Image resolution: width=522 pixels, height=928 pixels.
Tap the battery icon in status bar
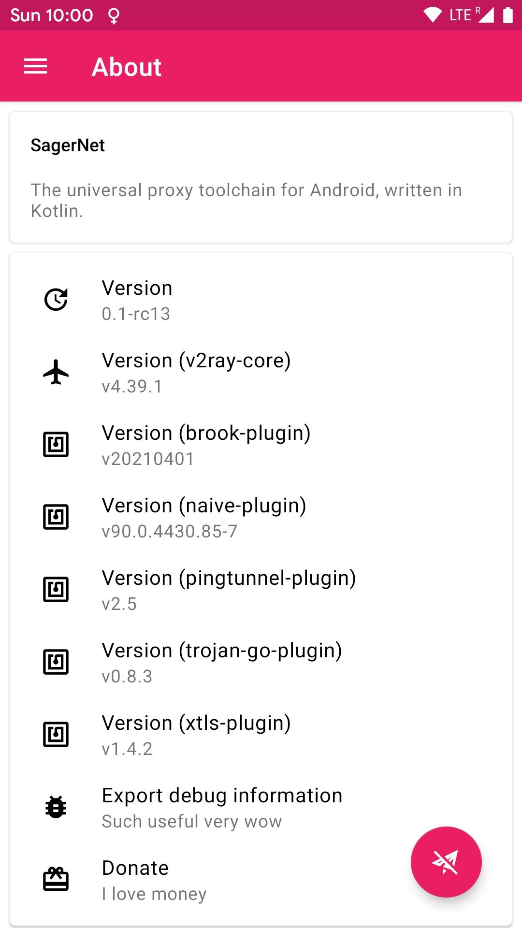[x=507, y=15]
